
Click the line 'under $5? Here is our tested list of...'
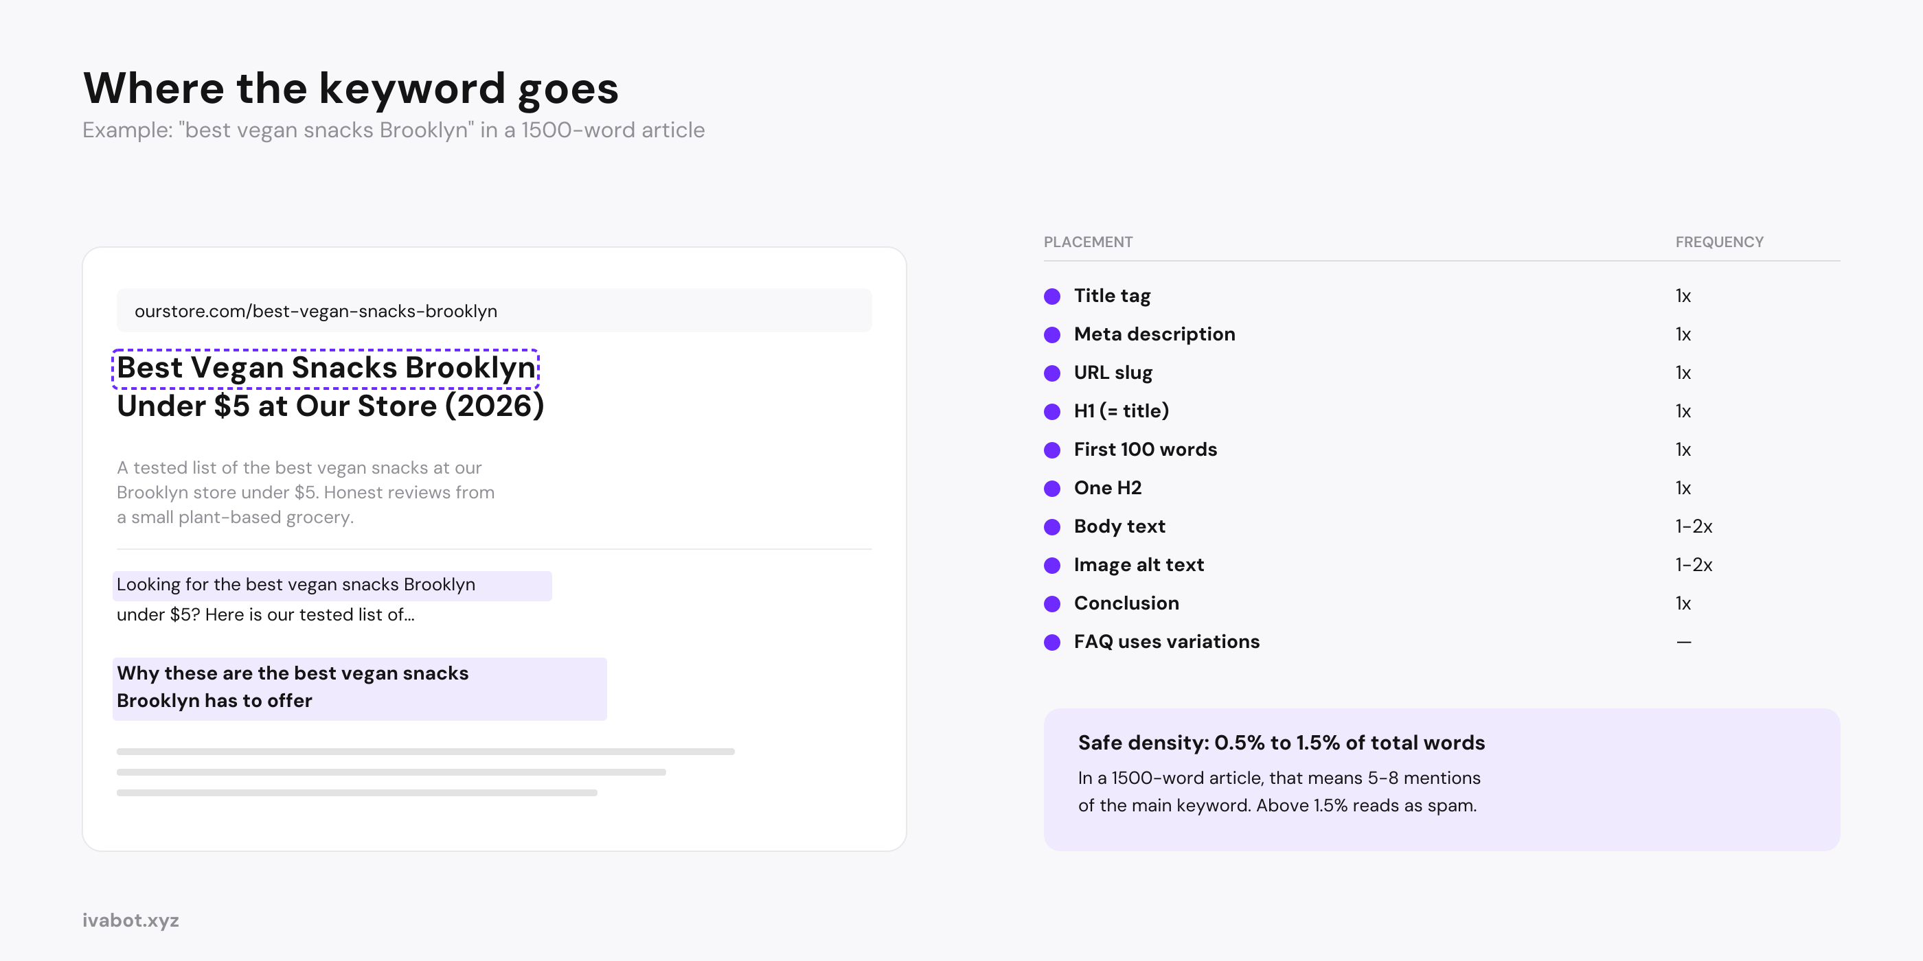pos(265,615)
